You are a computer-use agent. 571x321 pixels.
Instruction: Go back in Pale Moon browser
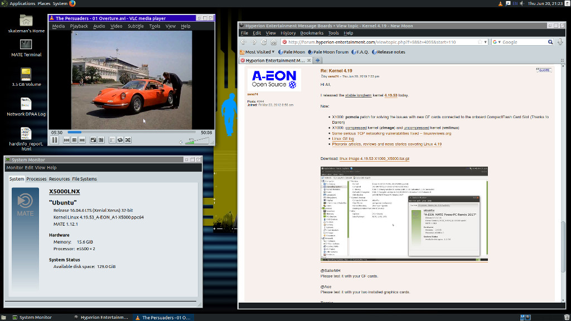coord(244,42)
